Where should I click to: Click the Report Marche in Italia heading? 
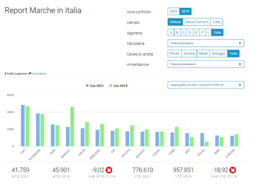pyautogui.click(x=43, y=10)
